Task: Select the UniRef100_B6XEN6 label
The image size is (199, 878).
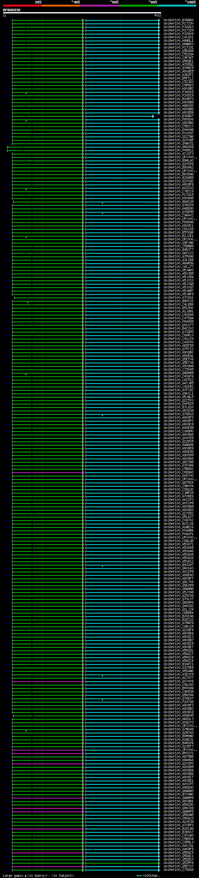Action: coord(178,174)
